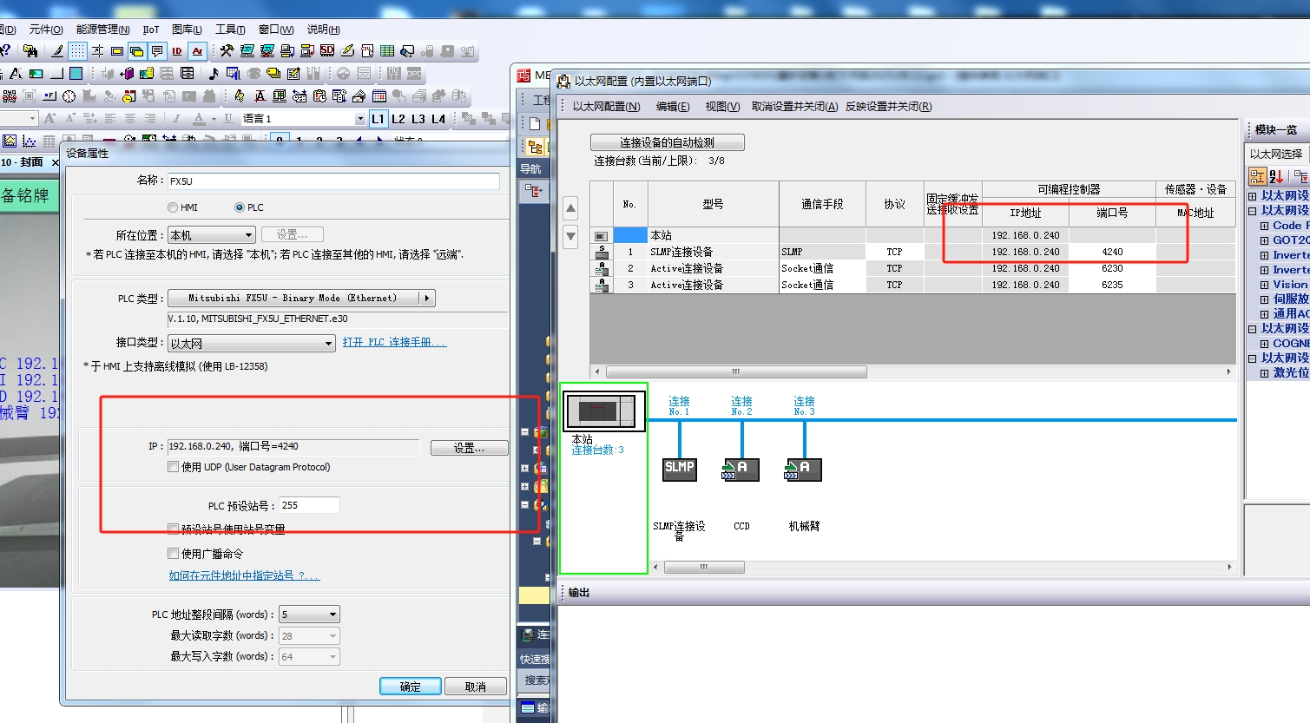Click the device table horizontal scrollbar

736,372
